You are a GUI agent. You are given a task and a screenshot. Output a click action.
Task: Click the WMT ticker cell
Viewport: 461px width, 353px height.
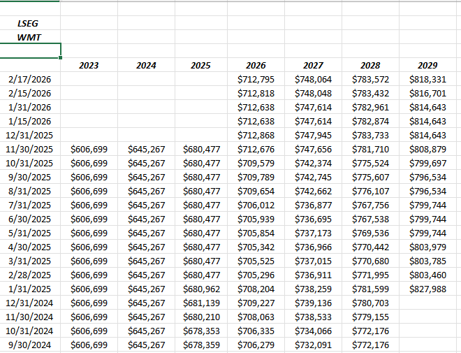click(30, 36)
